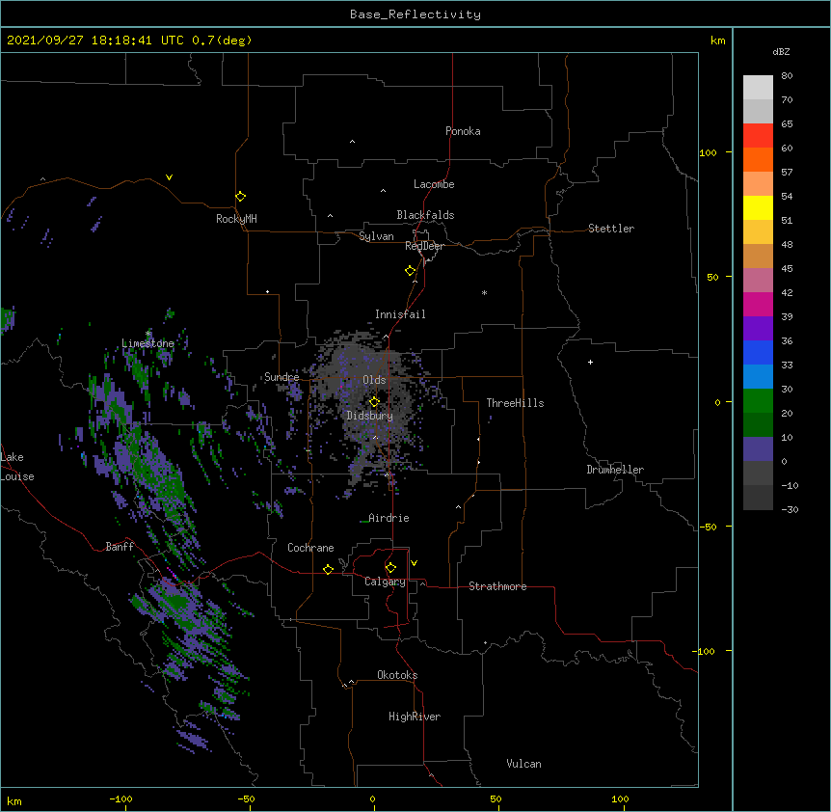Screen dimensions: 831x812
Task: Click the white plus marker north of Drumheller
Action: pos(590,362)
